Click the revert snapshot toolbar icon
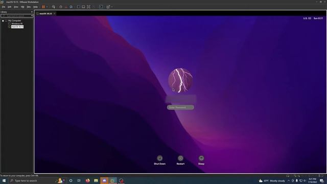This screenshot has height=184, width=327. point(66,7)
